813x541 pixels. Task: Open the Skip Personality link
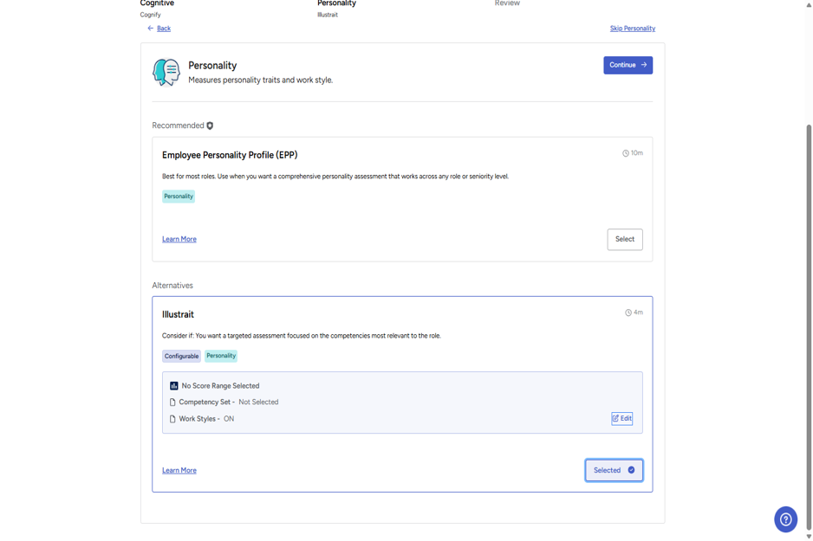(633, 29)
